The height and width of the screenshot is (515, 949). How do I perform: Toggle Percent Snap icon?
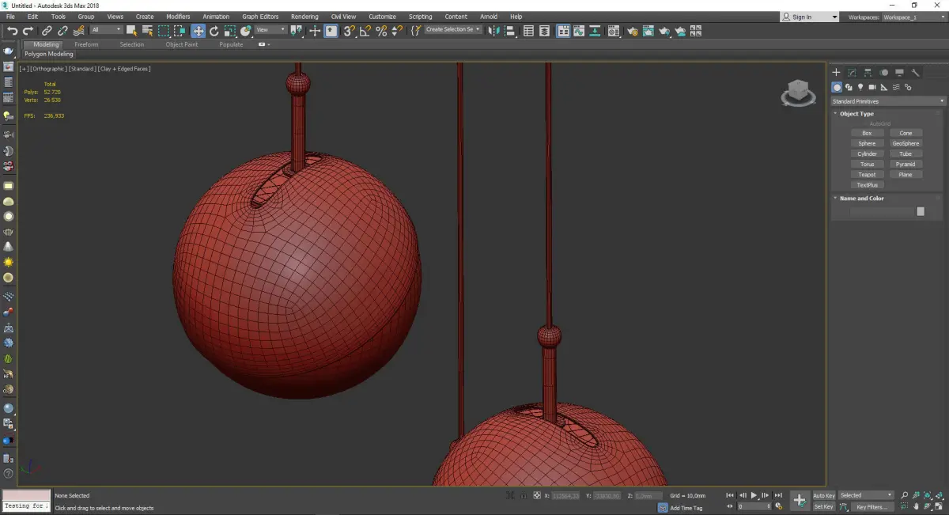coord(381,31)
